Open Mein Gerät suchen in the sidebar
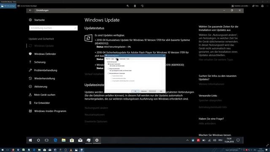This screenshot has height=152, width=270. [42, 95]
